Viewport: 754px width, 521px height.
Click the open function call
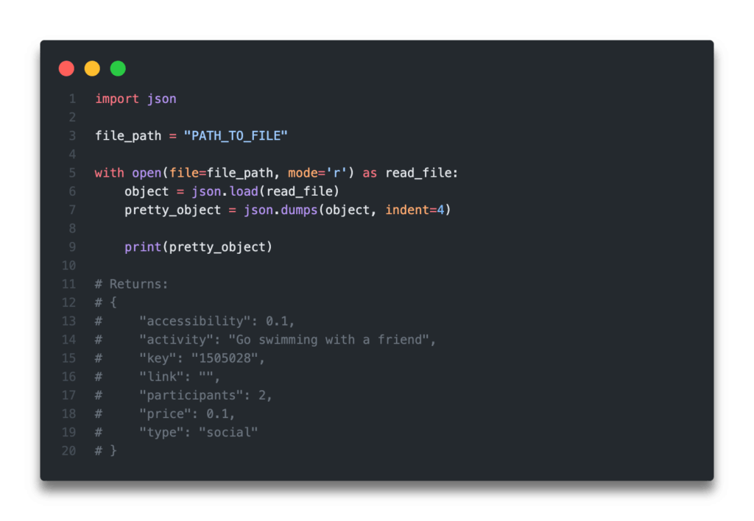click(x=147, y=173)
